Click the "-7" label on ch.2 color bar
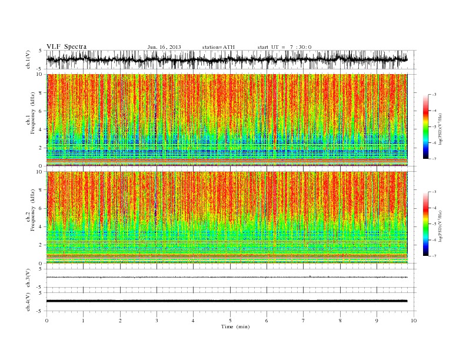 [434, 256]
